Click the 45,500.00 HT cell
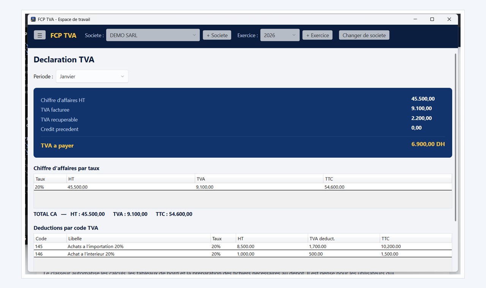The image size is (486, 288). 131,187
